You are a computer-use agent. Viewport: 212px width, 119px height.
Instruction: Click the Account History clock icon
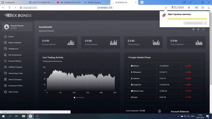pos(5,61)
